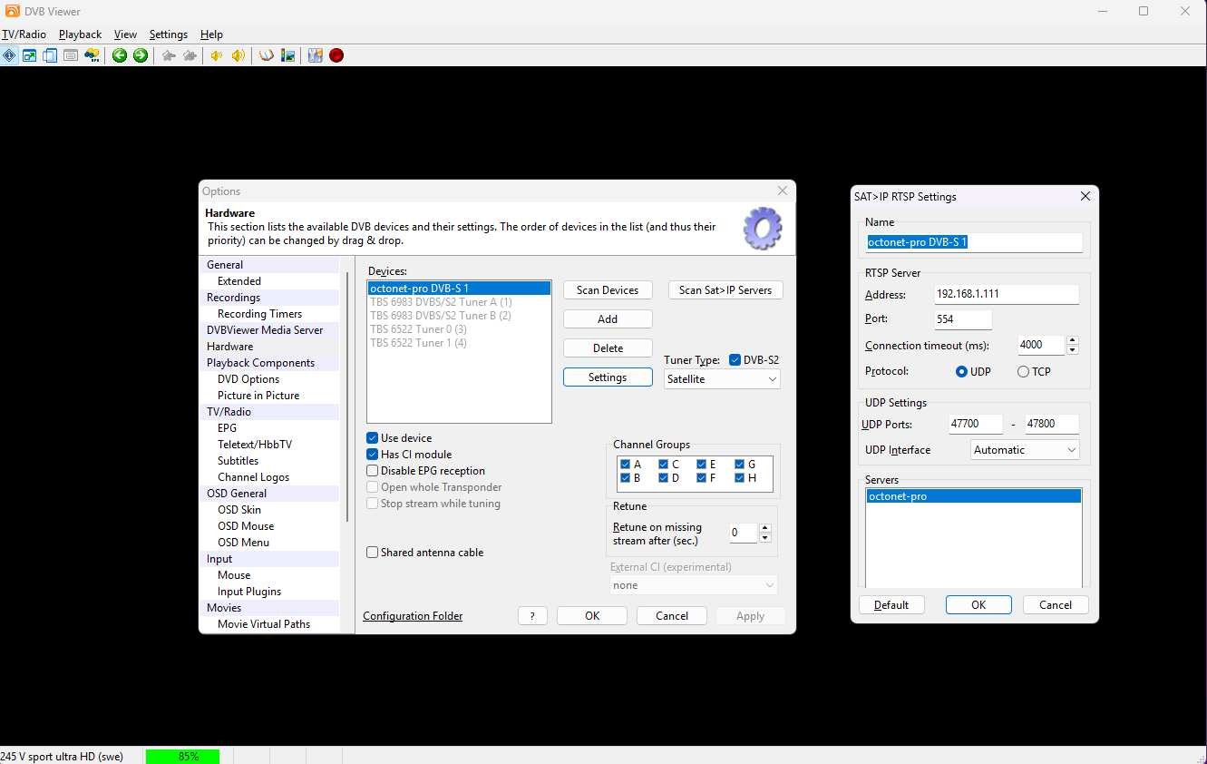The image size is (1207, 764).
Task: Click the second yellow speaker volume icon
Action: click(x=238, y=55)
